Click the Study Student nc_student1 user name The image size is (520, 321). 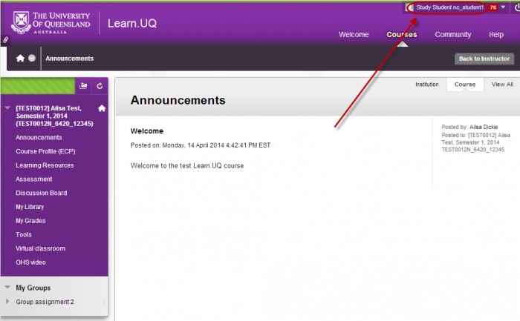[x=449, y=7]
